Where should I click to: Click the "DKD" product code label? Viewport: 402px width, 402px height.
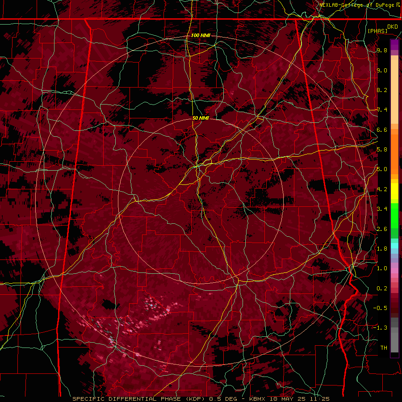(393, 27)
